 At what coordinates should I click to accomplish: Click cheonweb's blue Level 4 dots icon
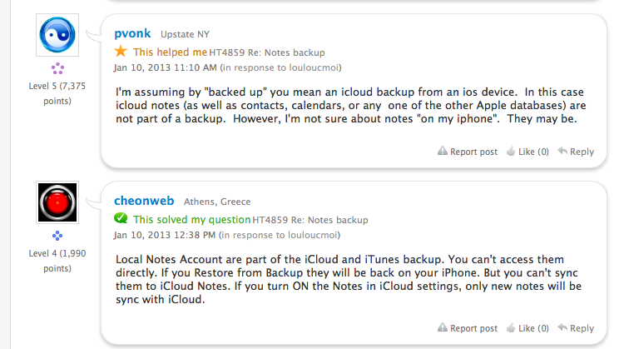[x=57, y=236]
